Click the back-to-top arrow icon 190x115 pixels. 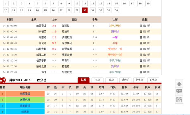pos(179,84)
